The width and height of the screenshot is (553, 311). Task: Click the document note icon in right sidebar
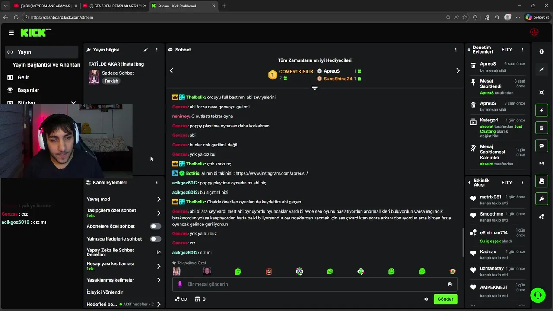click(542, 128)
